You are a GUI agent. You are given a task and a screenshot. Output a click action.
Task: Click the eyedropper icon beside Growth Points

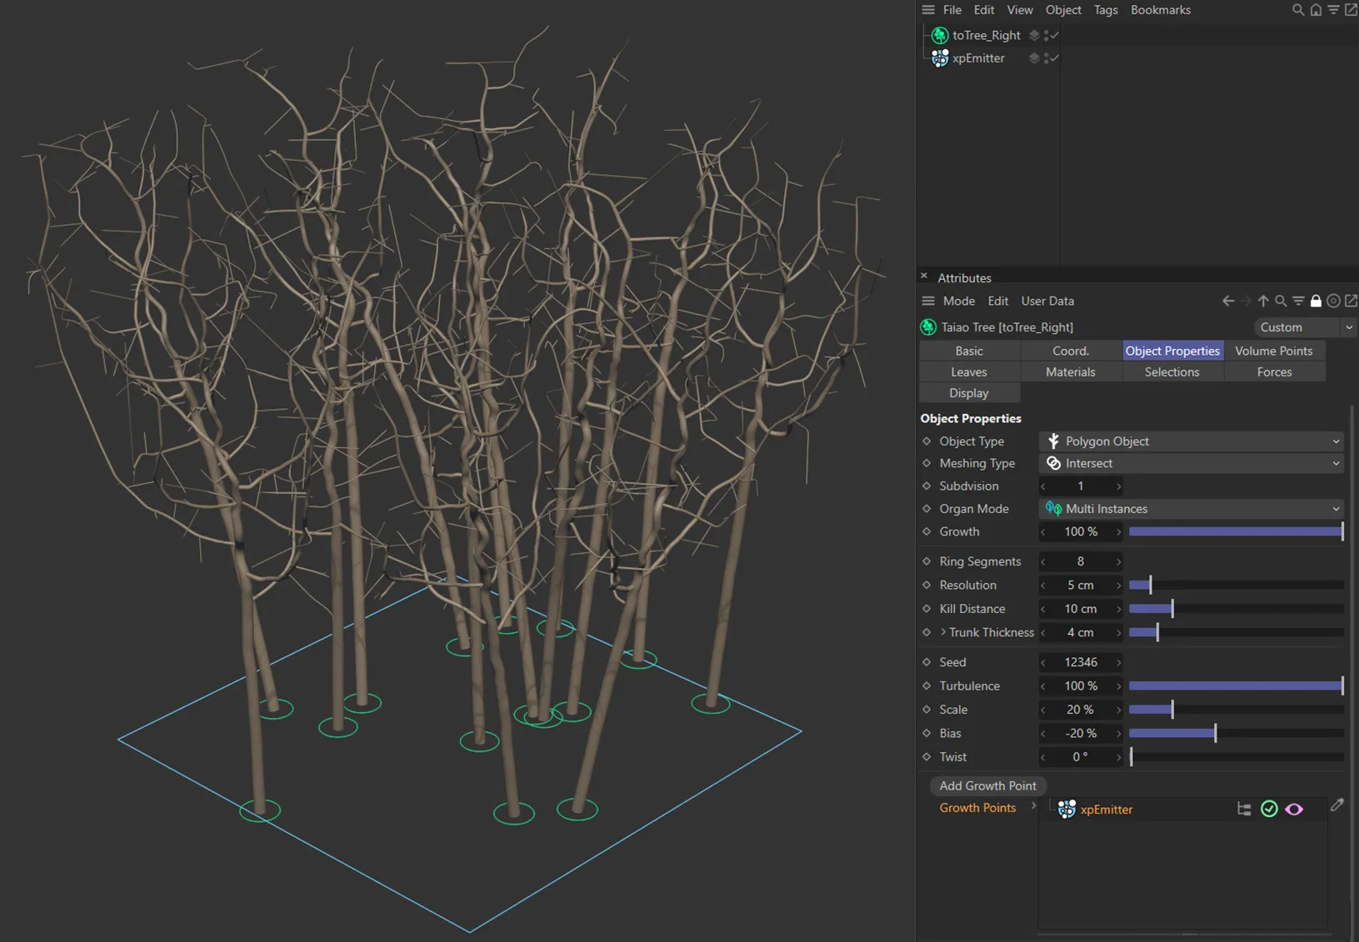1338,805
